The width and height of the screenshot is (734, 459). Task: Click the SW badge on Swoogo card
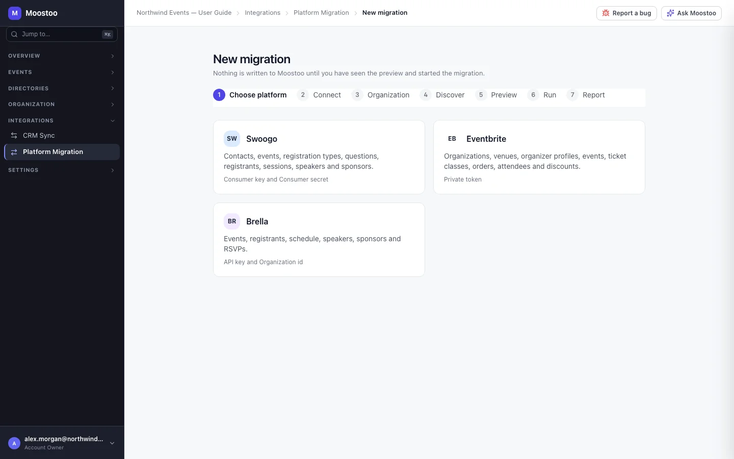[x=232, y=139]
